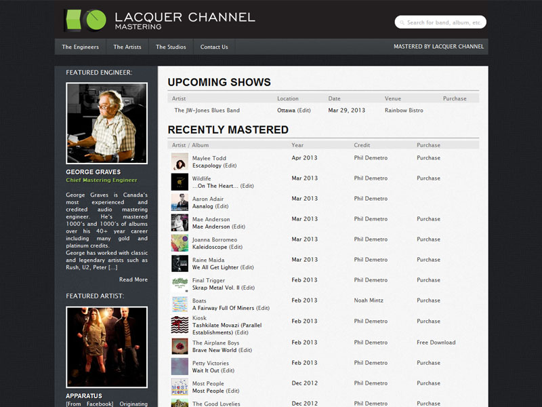Screen dimensions: 542x407
Task: Click Phil Demetro credit in Aaron Adair row
Action: click(x=371, y=199)
